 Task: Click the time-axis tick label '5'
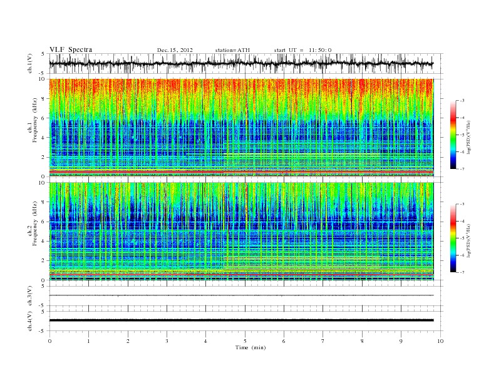click(245, 341)
